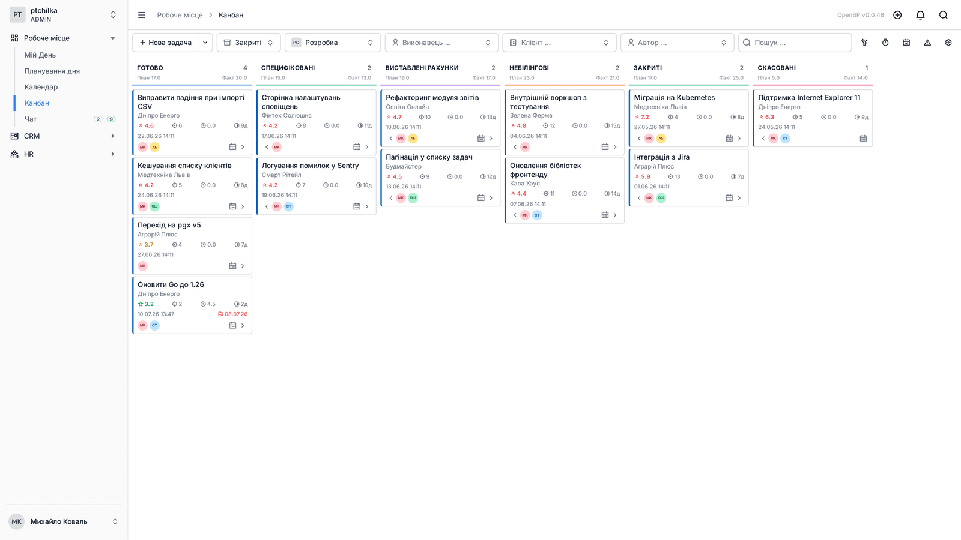Move Кешування списку клієнтів card right
961x540 pixels.
pyautogui.click(x=243, y=206)
